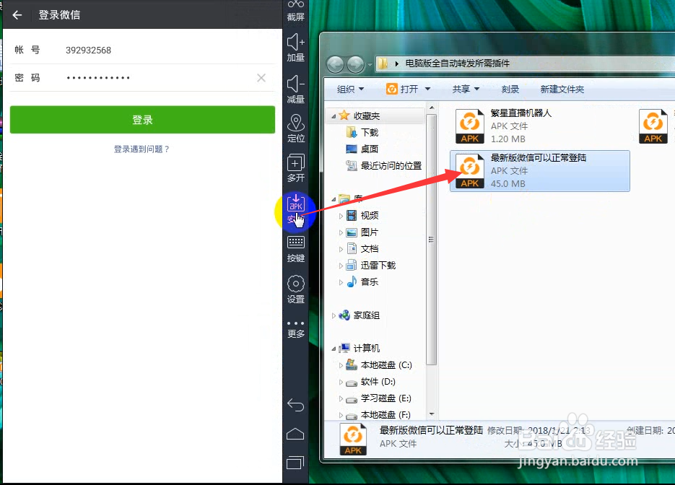Click the recent apps icon in the emulator sidebar
The height and width of the screenshot is (485, 675).
(x=295, y=463)
